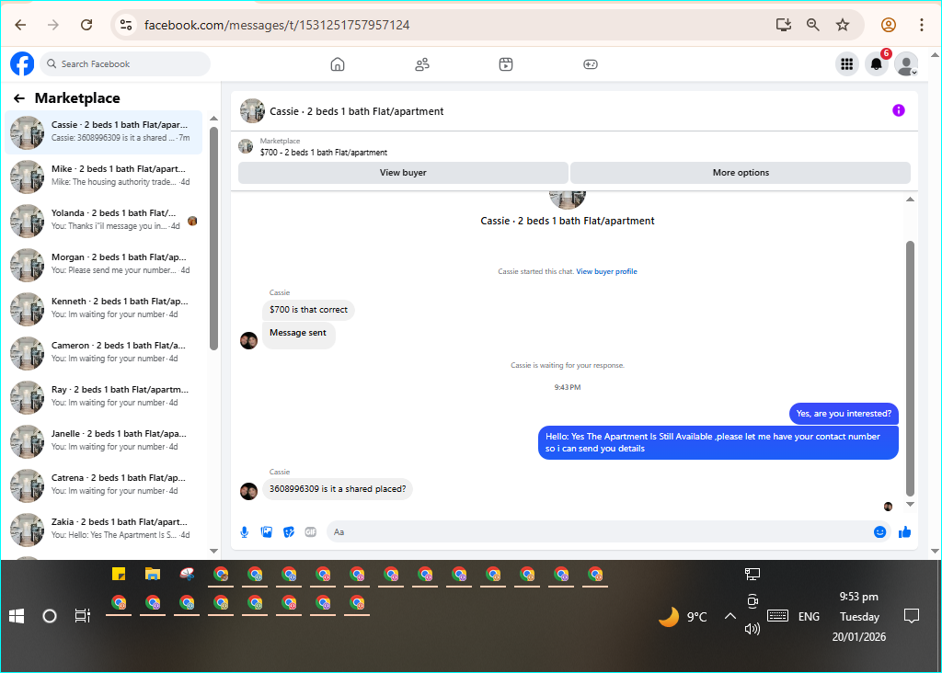The width and height of the screenshot is (942, 673).
Task: Choose a sticker icon in composer
Action: (289, 532)
